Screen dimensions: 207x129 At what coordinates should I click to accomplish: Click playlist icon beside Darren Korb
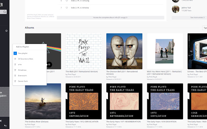[15, 81]
